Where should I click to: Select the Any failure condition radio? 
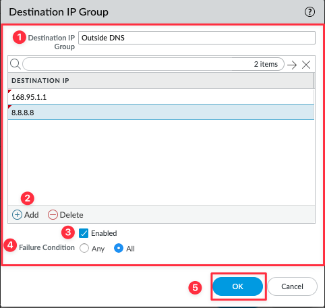point(84,248)
